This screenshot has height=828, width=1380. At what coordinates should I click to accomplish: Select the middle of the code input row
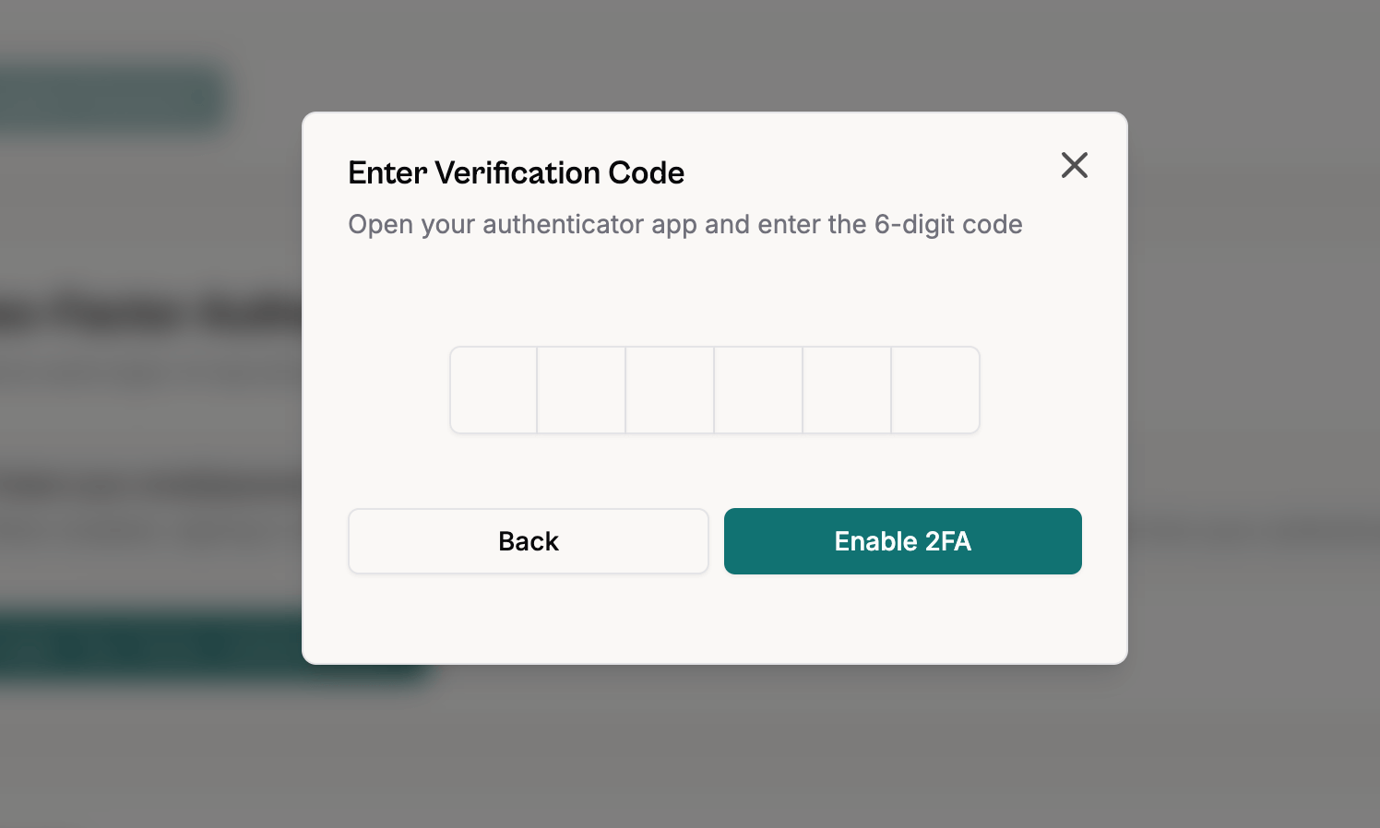click(x=715, y=389)
